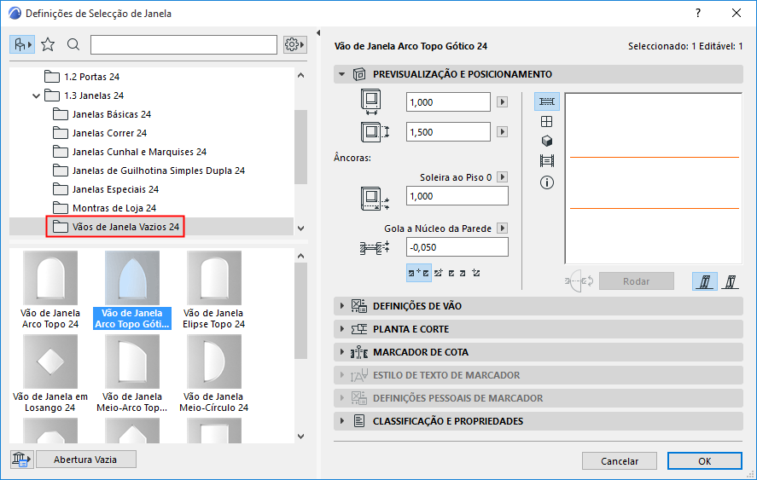Screen dimensions: 757x480
Task: Click the reveal depth icon
Action: click(x=375, y=248)
